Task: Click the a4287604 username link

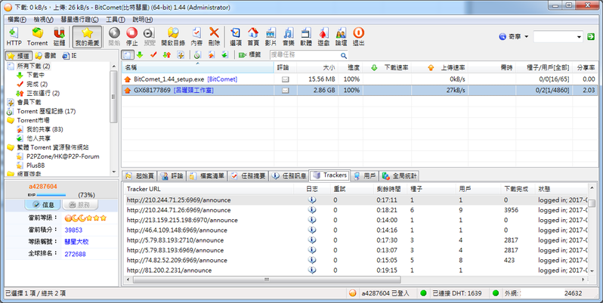Action: [x=42, y=187]
